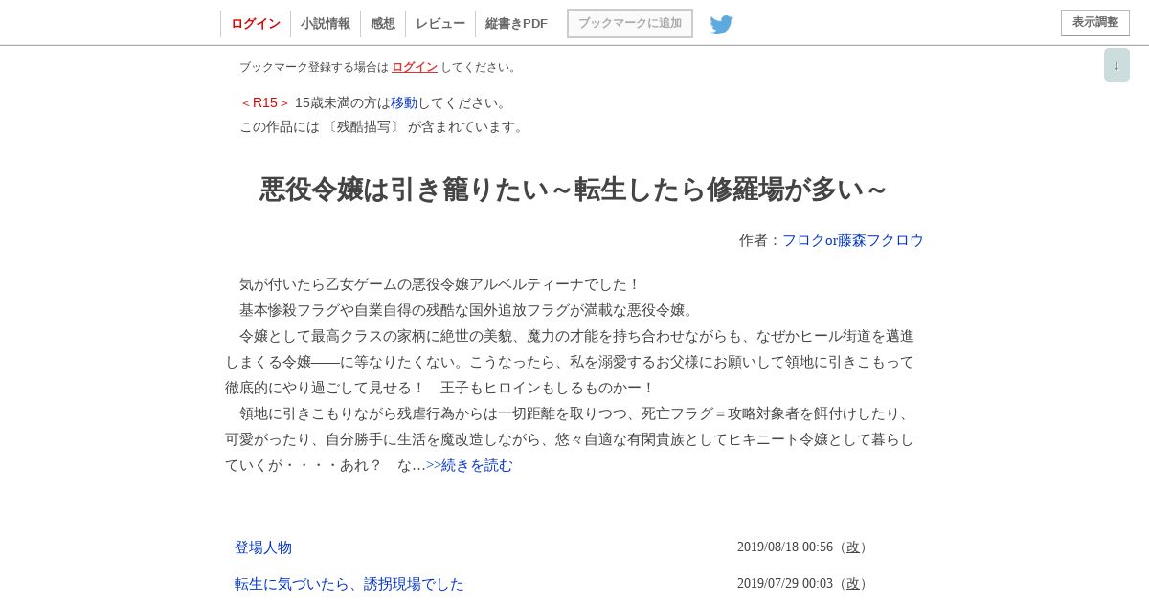Open the 小説情報 tab
The image size is (1149, 603).
coord(326,24)
